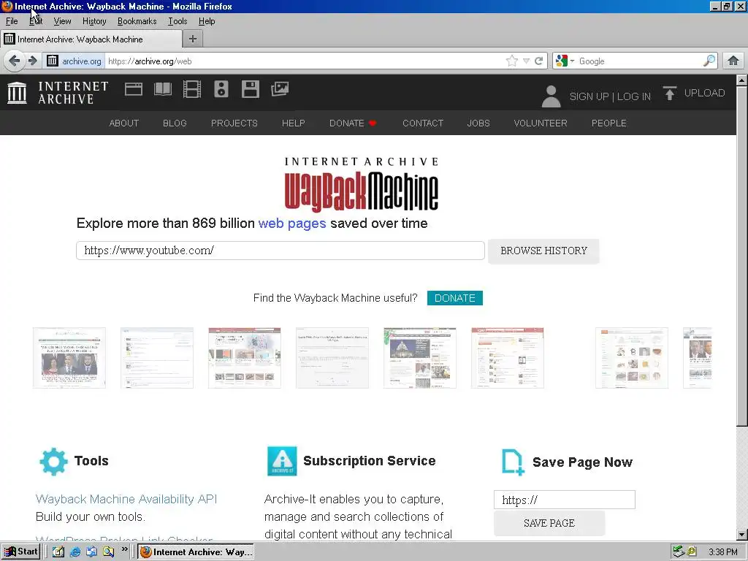Click SIGN UP link
Viewport: 748px width, 561px height.
click(589, 96)
